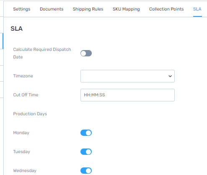Enable Calculate Required Dispatch Date toggle

(x=86, y=53)
